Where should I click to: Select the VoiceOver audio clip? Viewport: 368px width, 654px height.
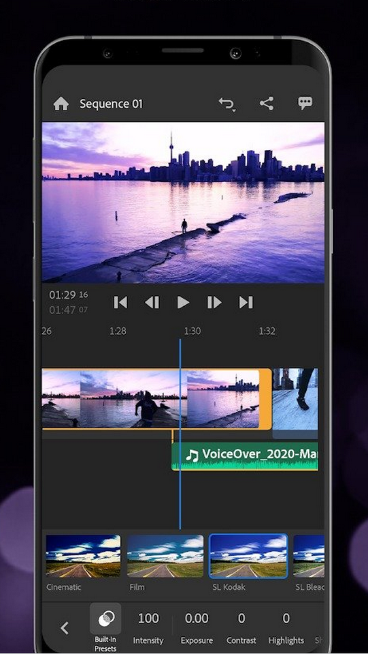tap(245, 456)
